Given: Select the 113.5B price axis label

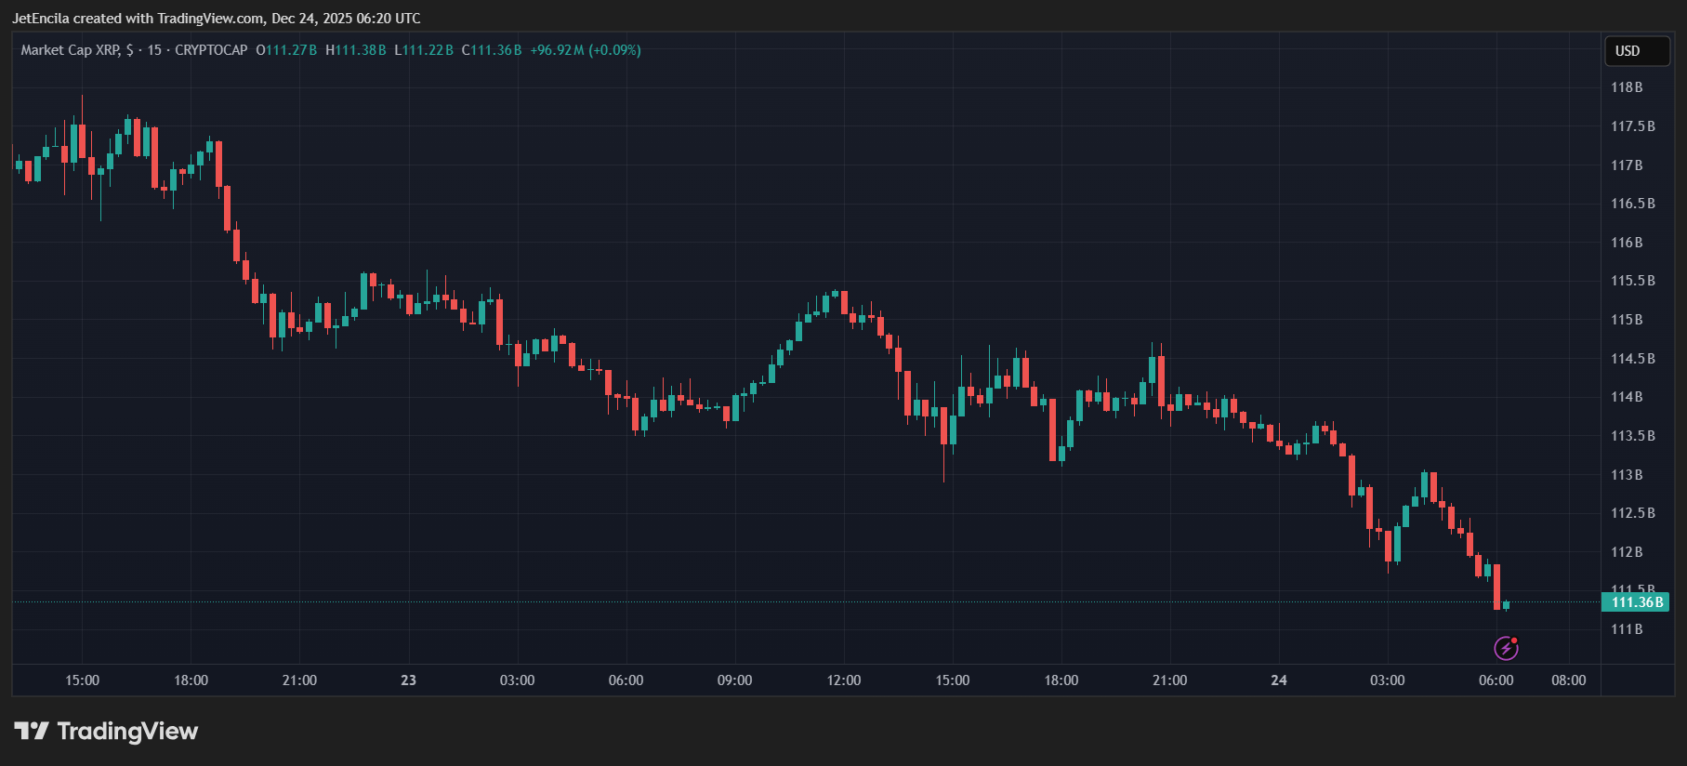Looking at the screenshot, I should click(1633, 436).
